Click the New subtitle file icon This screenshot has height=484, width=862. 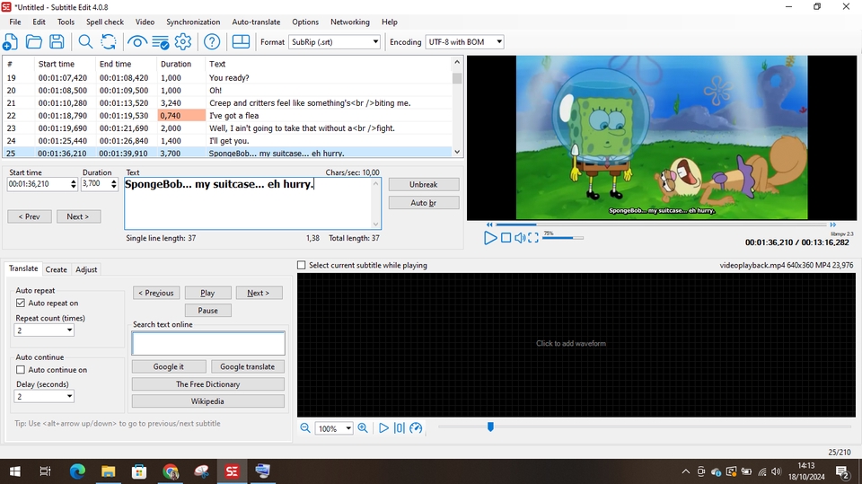coord(11,42)
